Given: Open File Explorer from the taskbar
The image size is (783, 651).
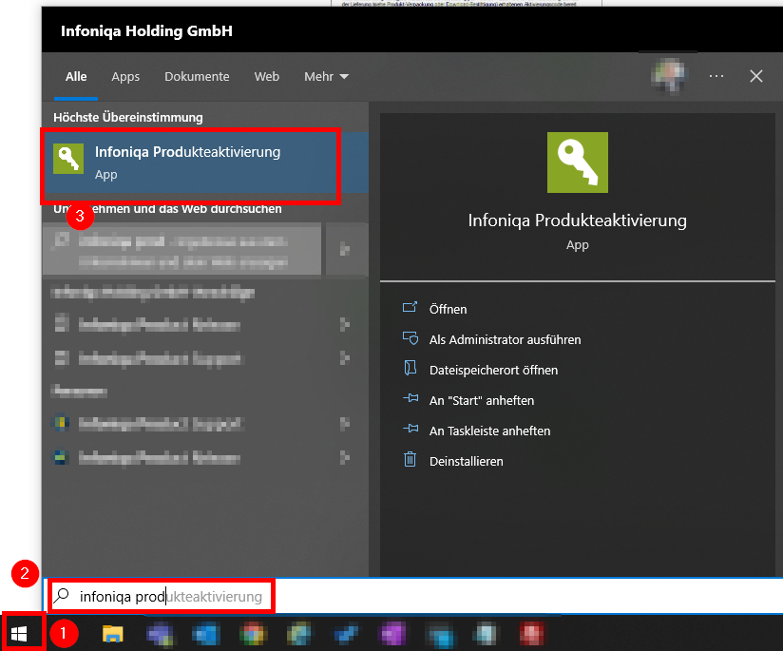Looking at the screenshot, I should (x=113, y=634).
